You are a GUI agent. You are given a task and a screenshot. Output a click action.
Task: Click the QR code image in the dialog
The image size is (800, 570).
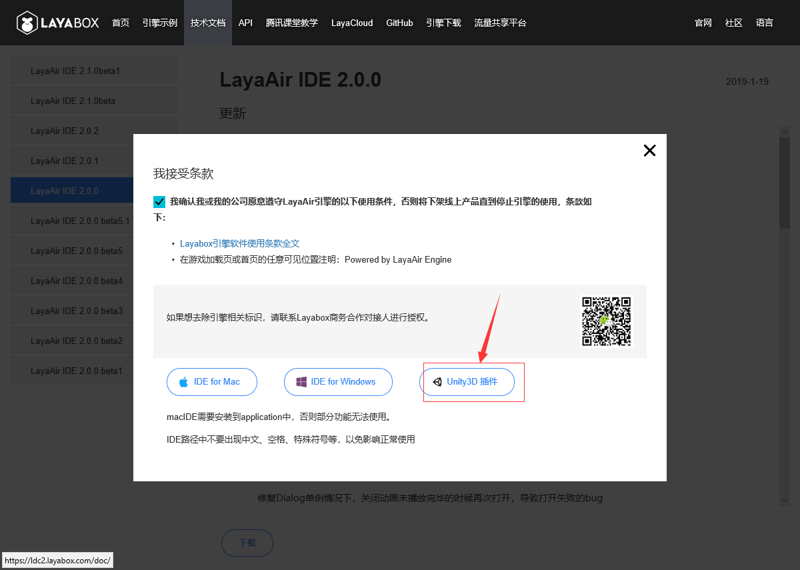[605, 321]
